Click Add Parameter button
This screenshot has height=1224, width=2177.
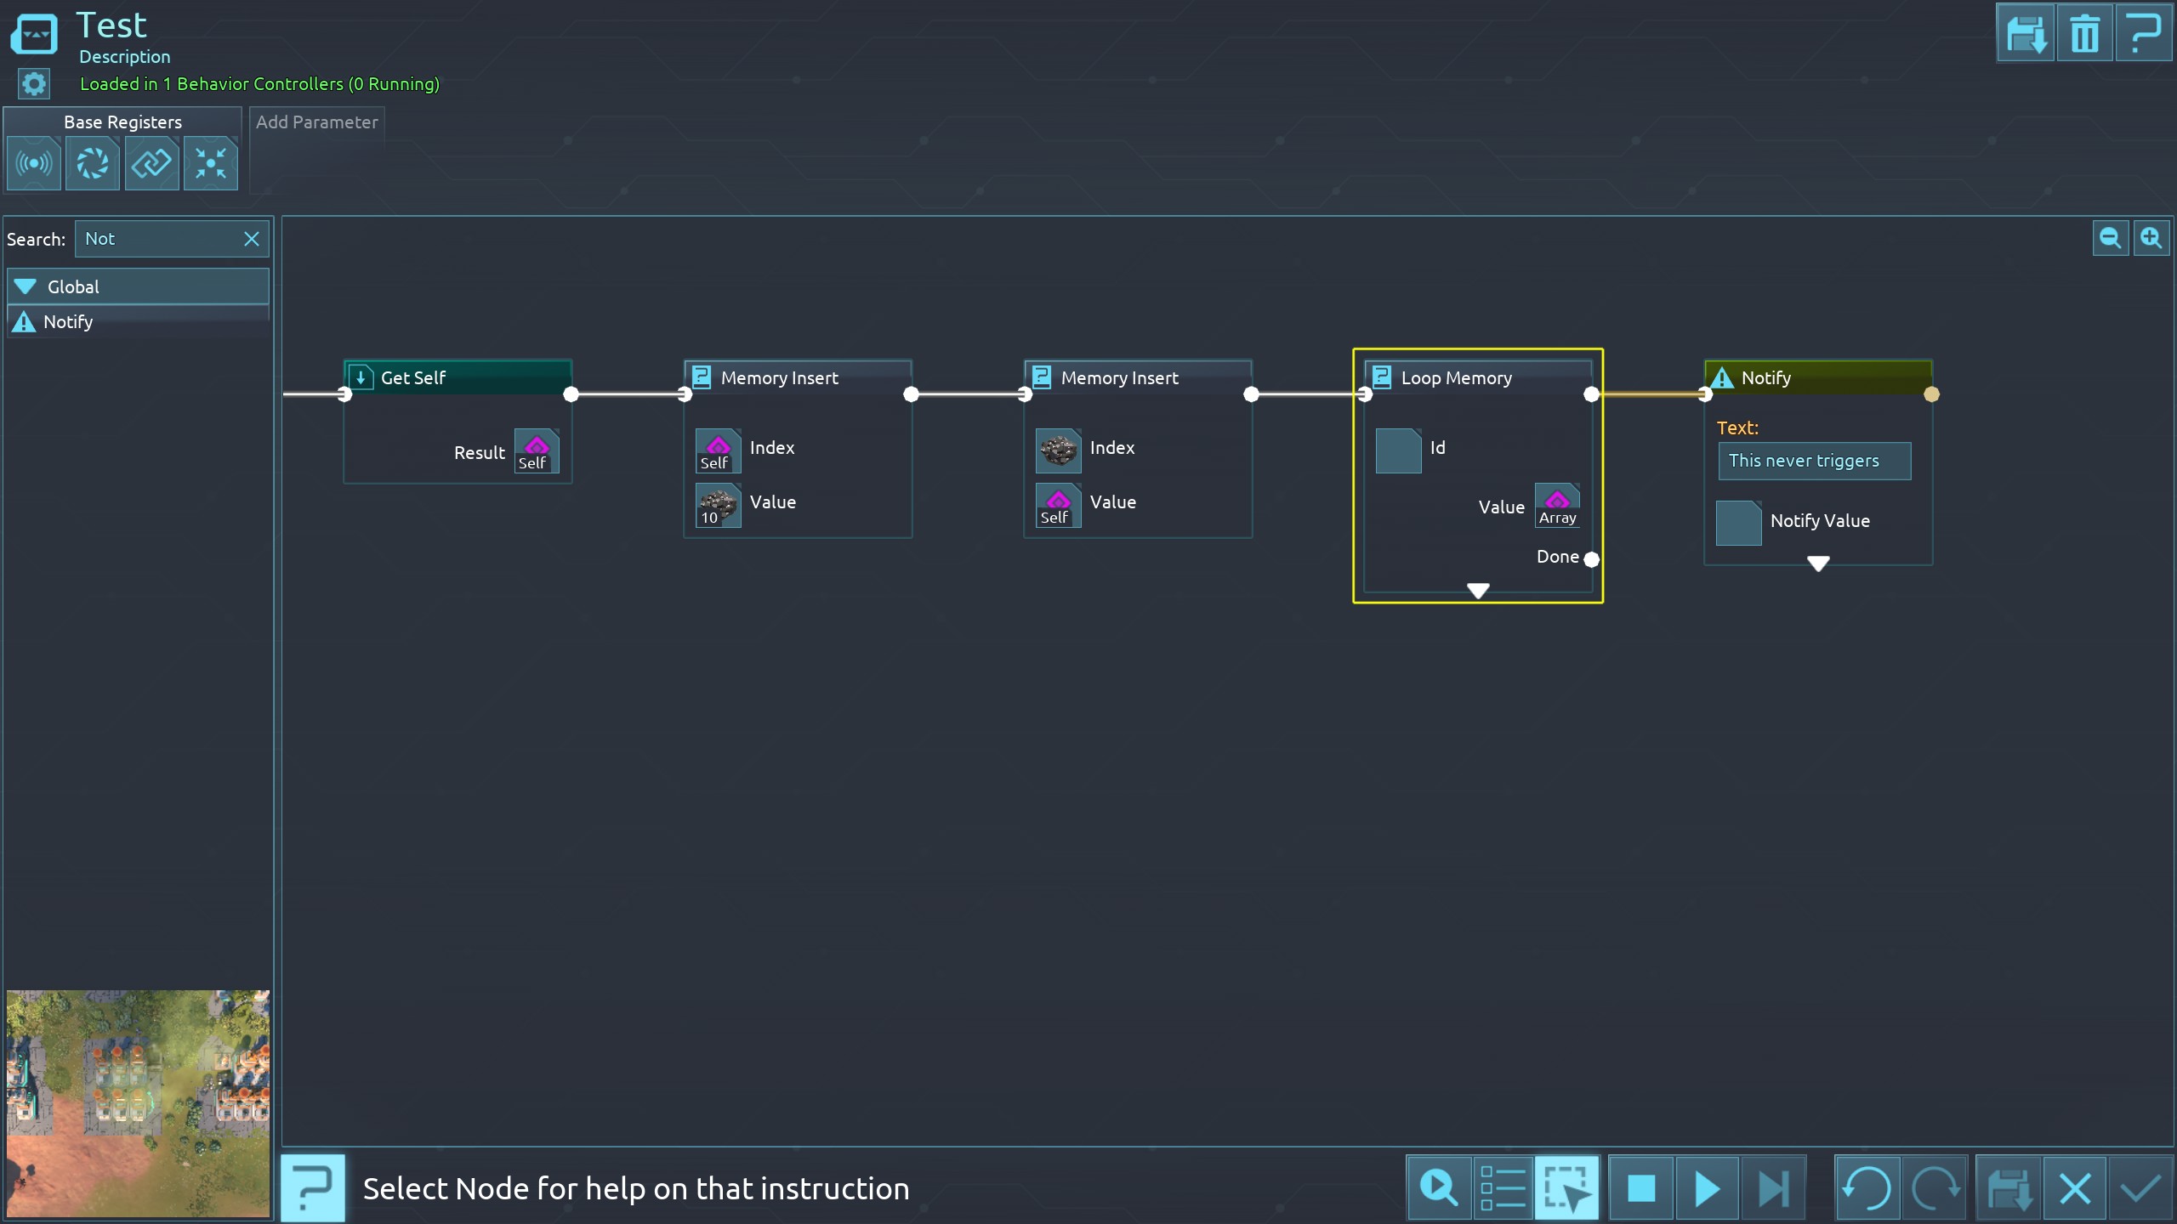point(316,122)
